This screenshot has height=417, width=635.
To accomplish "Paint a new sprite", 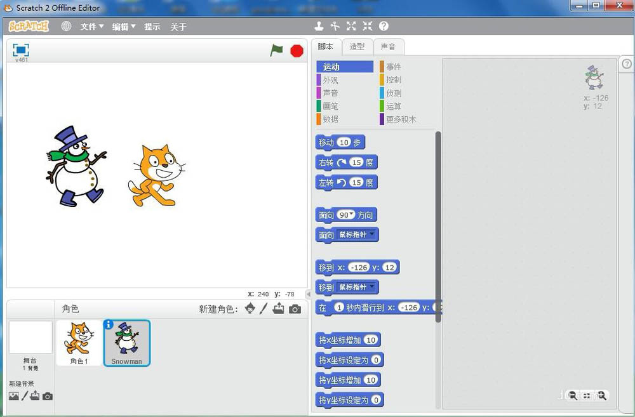I will (x=264, y=308).
